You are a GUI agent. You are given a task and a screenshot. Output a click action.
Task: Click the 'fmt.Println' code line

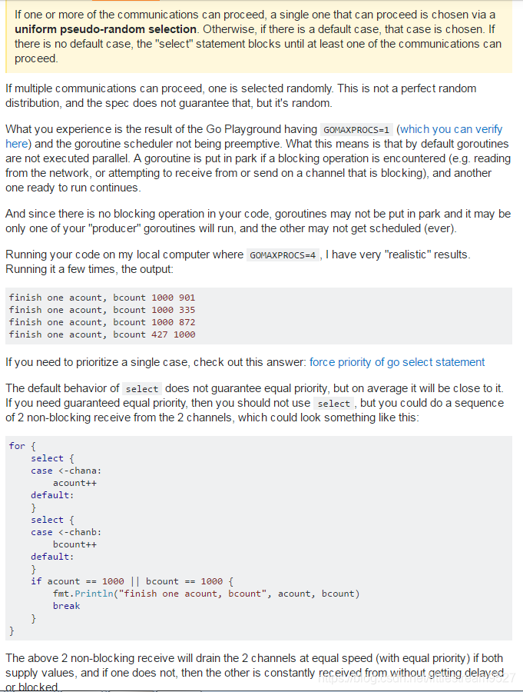[x=206, y=594]
